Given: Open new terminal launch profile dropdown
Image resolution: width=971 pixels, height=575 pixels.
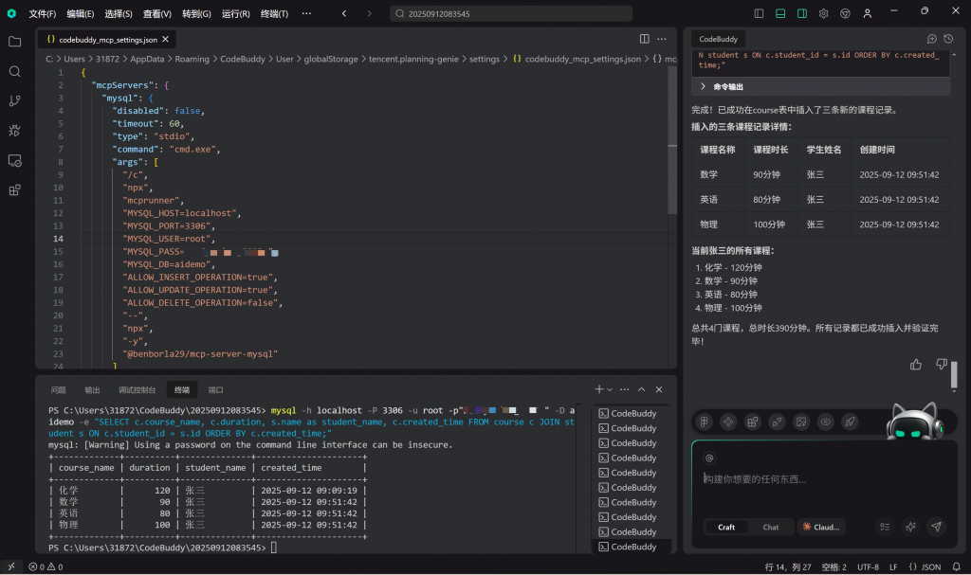Looking at the screenshot, I should pyautogui.click(x=610, y=389).
